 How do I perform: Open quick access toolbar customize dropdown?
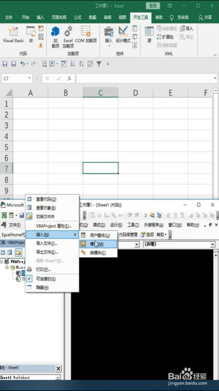pyautogui.click(x=108, y=64)
